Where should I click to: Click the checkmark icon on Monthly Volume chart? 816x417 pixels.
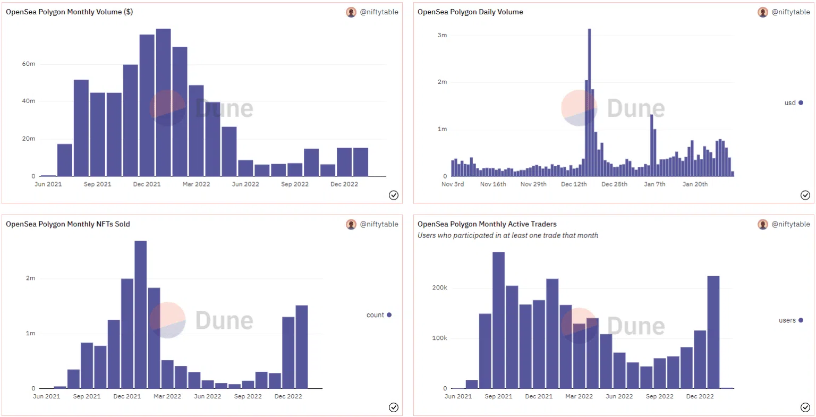[394, 195]
